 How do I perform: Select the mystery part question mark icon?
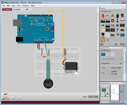(x=117, y=30)
